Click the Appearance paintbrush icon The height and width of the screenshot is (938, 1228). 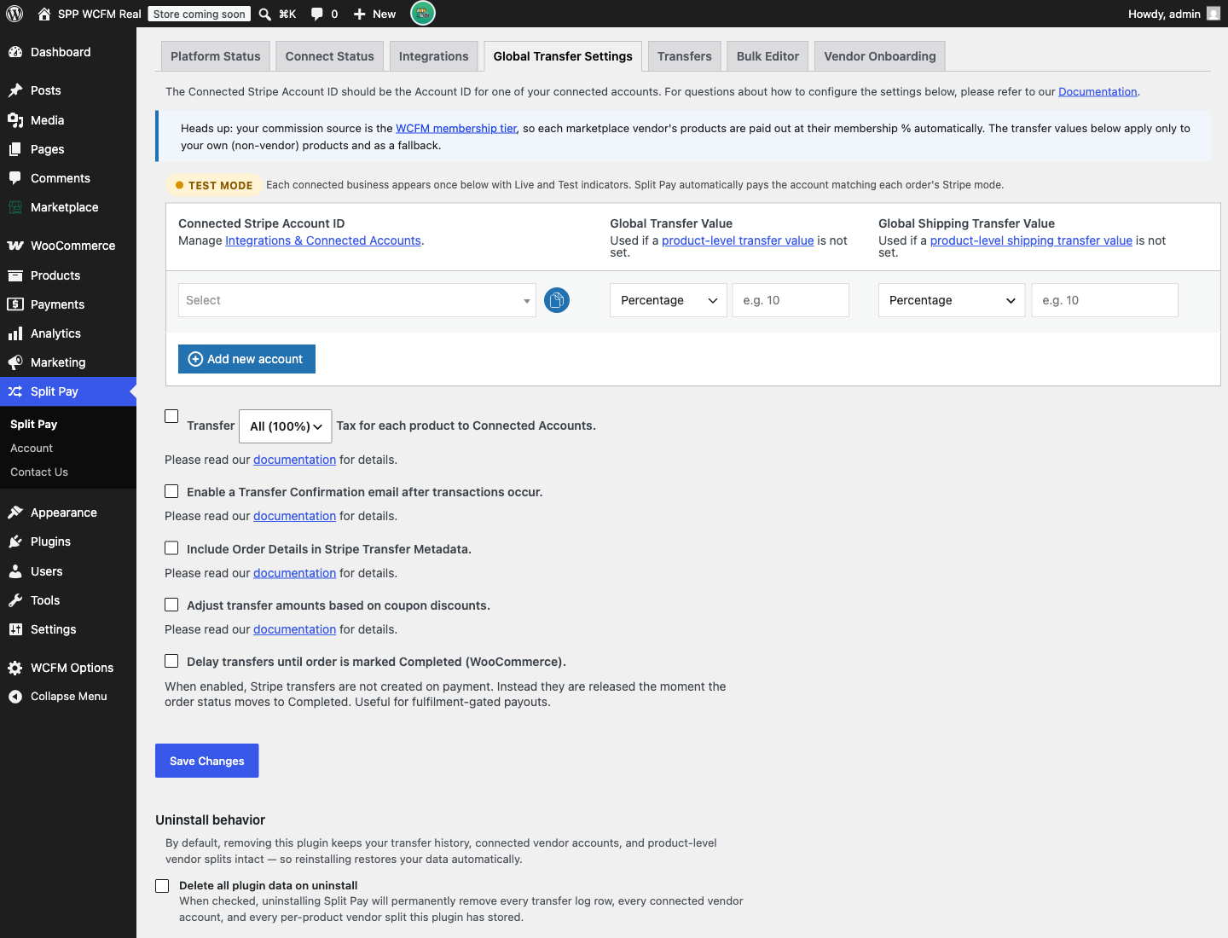tap(15, 512)
